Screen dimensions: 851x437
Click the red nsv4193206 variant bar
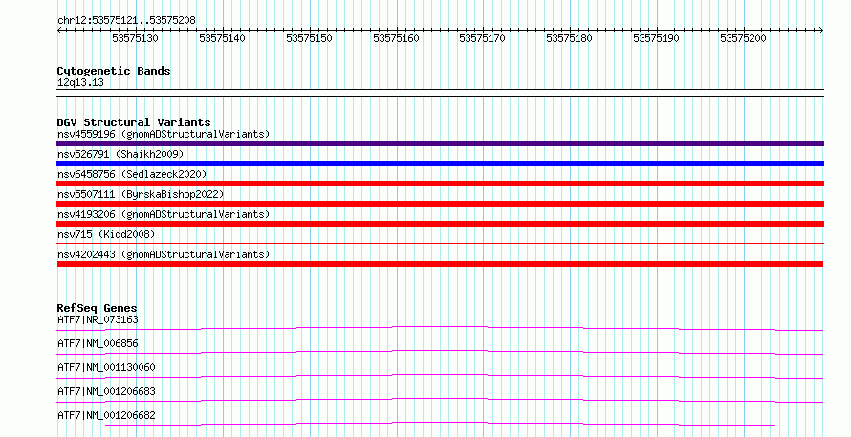(440, 224)
